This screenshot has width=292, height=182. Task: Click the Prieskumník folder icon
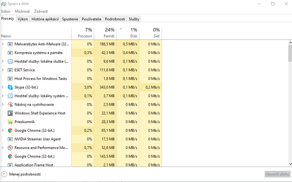(x=10, y=122)
